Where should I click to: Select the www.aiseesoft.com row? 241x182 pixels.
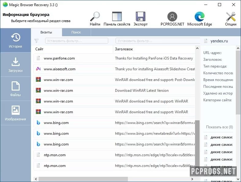114,69
